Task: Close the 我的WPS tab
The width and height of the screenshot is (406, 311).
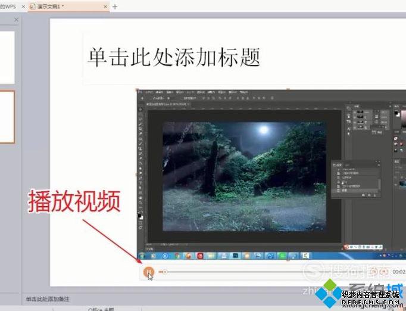Action: pyautogui.click(x=23, y=7)
